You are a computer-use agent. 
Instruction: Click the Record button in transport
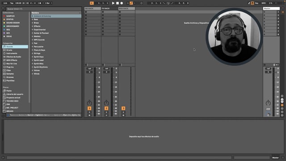pyautogui.click(x=122, y=3)
